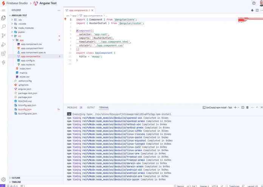Open app.component.html file
Viewport: 263px width, 187px height.
point(32,48)
